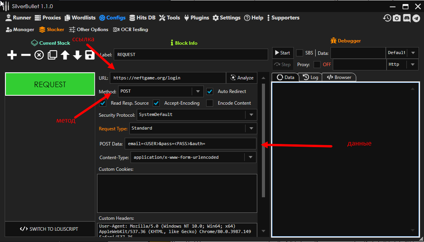Viewport: 424px width, 242px height.
Task: Save the config with the floppy disk icon
Action: [90, 55]
